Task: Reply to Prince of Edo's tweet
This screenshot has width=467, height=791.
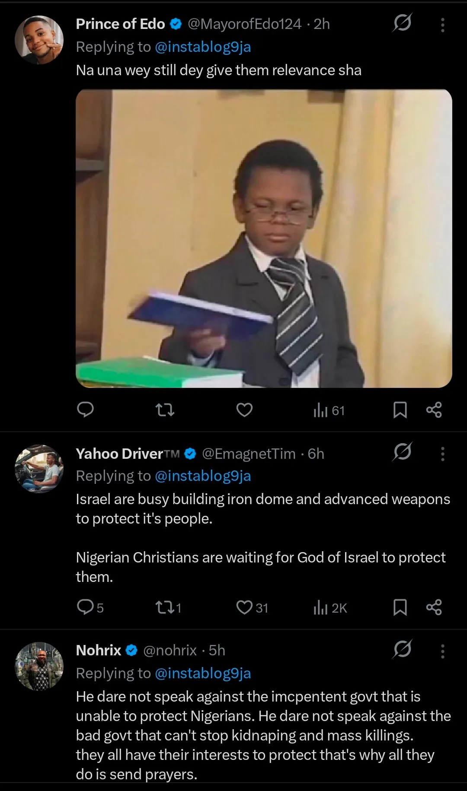Action: (x=85, y=409)
